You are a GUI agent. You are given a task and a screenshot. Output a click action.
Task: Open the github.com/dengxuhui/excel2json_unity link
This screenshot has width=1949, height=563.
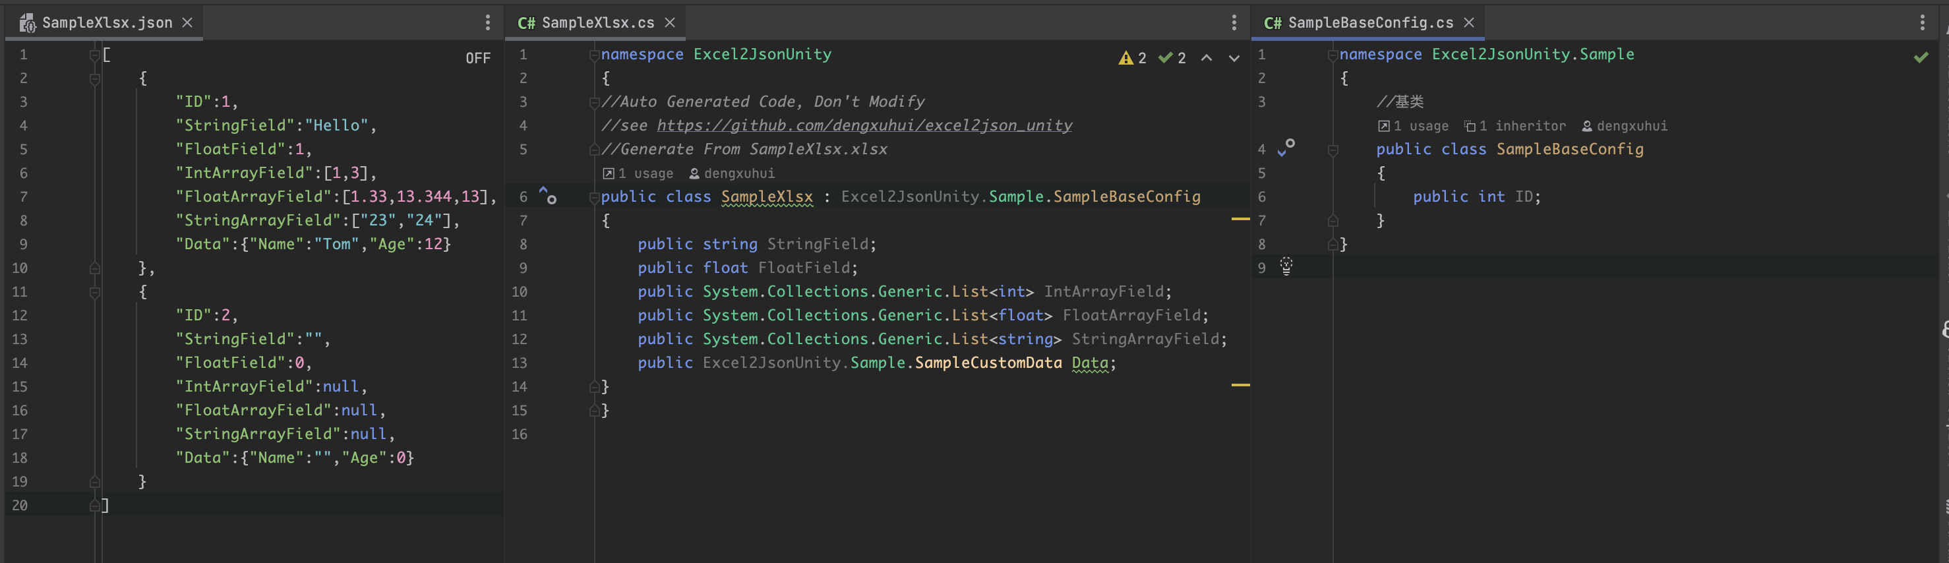coord(864,126)
